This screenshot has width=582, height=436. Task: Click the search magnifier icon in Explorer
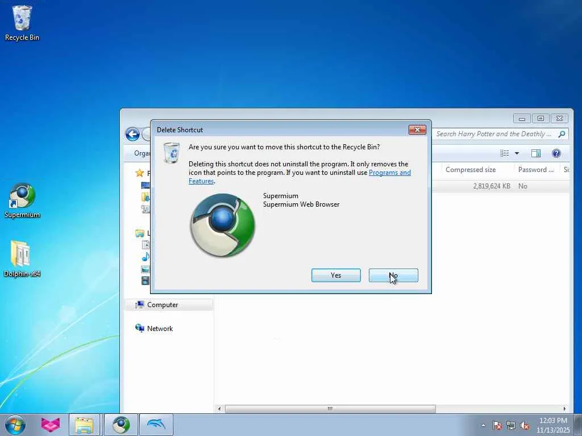(562, 134)
